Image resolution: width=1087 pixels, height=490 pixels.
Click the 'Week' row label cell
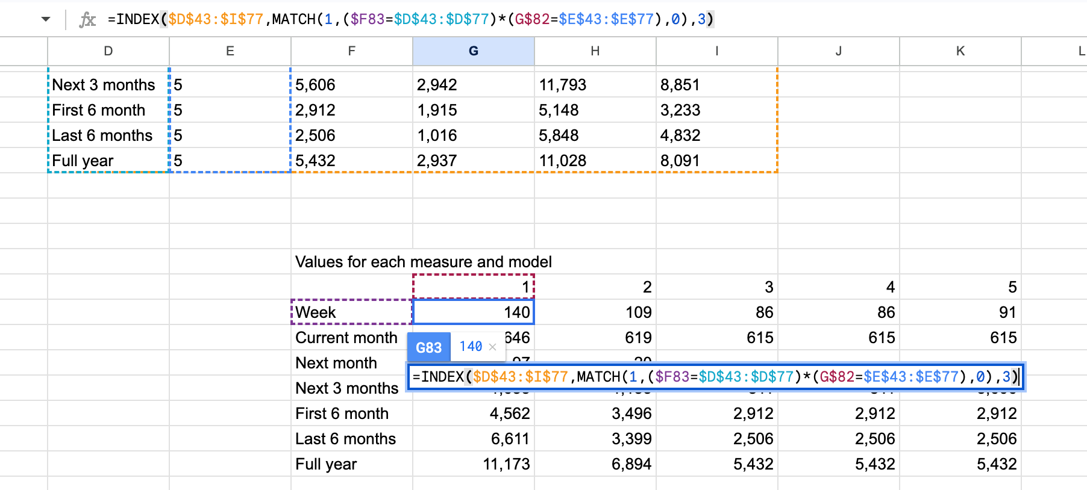coord(351,312)
